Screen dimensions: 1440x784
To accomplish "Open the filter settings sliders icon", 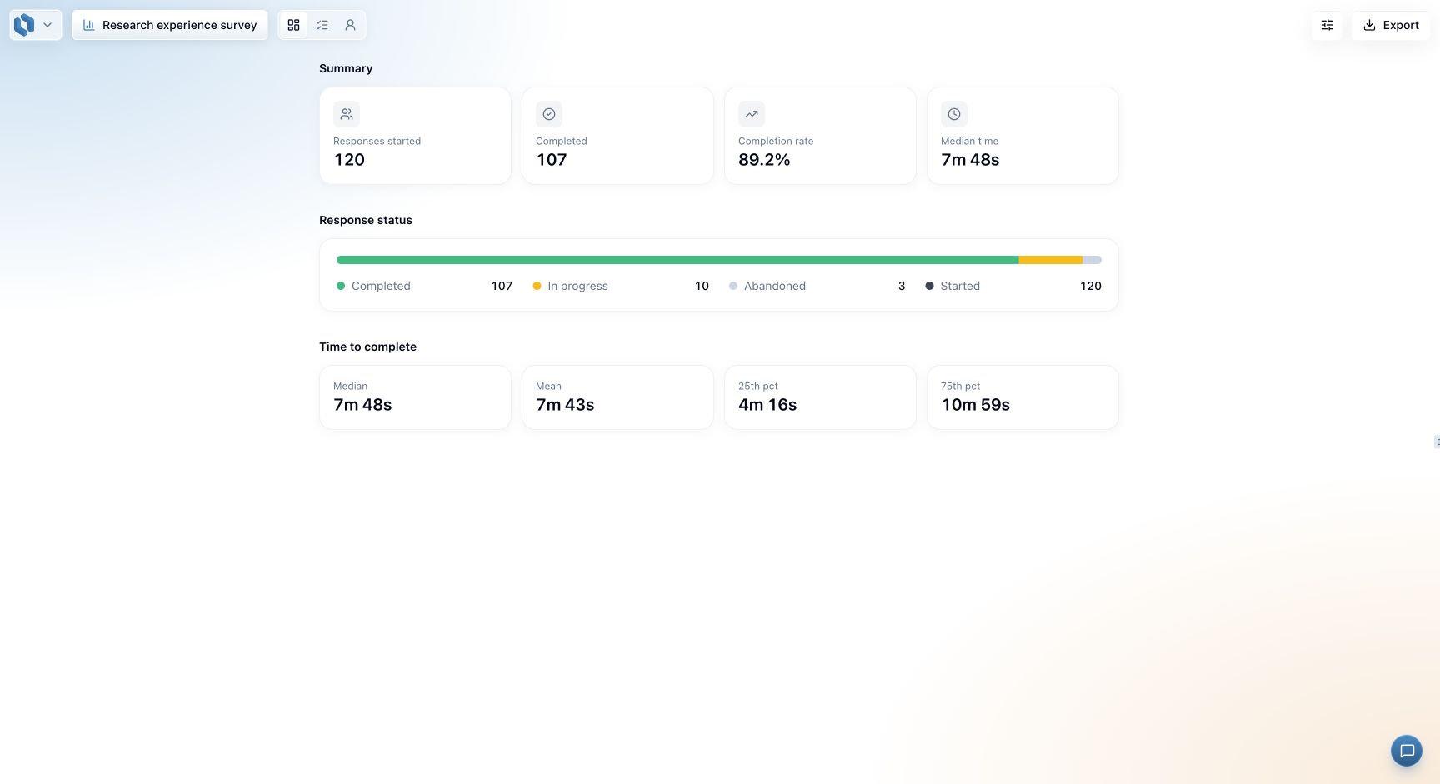I will (1327, 25).
